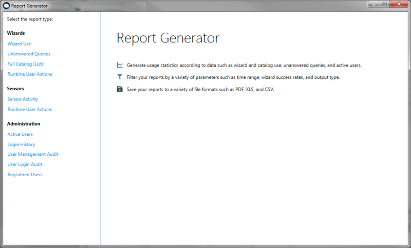Open the Wizard Use report
Screen dimensions: 411x248
19,44
